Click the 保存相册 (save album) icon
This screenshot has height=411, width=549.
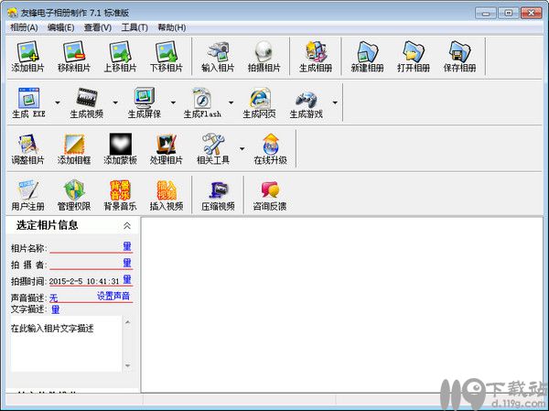459,52
